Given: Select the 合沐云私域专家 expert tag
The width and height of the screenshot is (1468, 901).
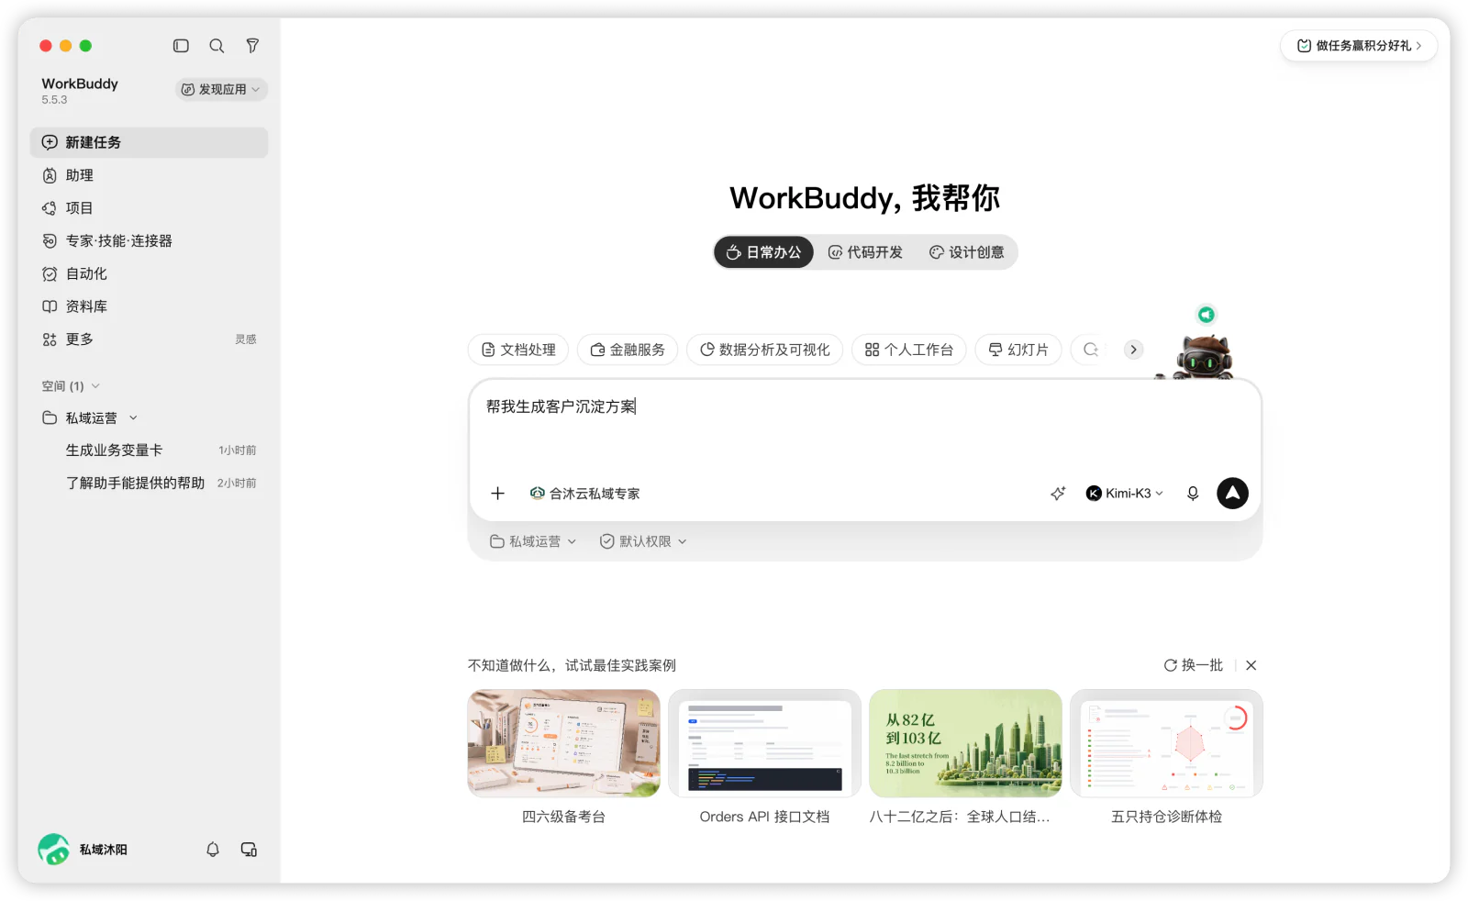Looking at the screenshot, I should point(585,494).
